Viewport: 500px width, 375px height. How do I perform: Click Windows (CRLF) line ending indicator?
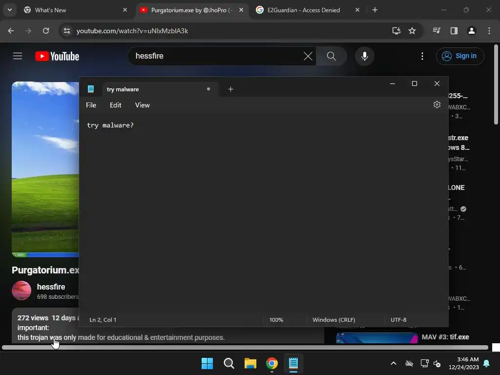333,320
